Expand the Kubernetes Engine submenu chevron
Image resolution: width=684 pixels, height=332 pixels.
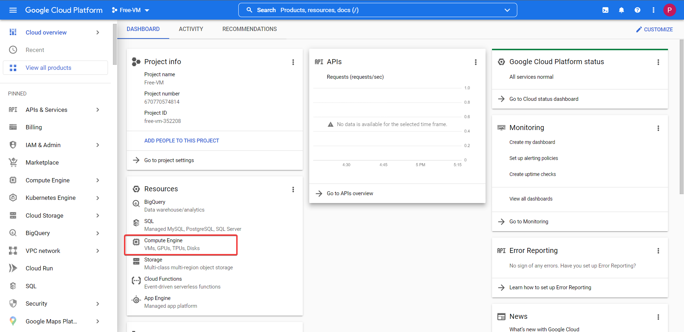(98, 198)
